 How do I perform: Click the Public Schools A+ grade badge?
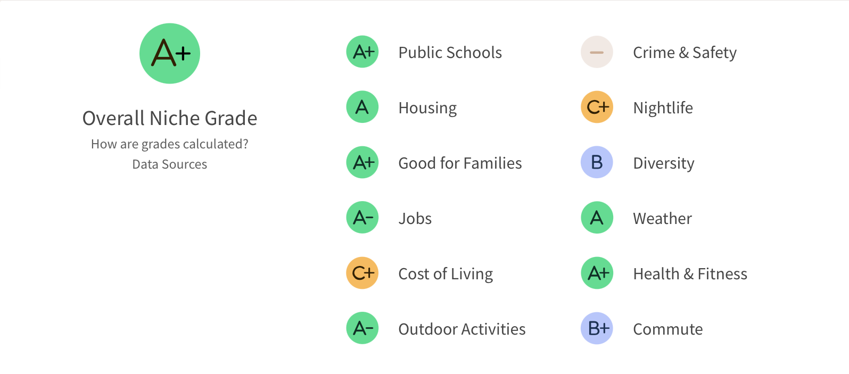(x=362, y=52)
